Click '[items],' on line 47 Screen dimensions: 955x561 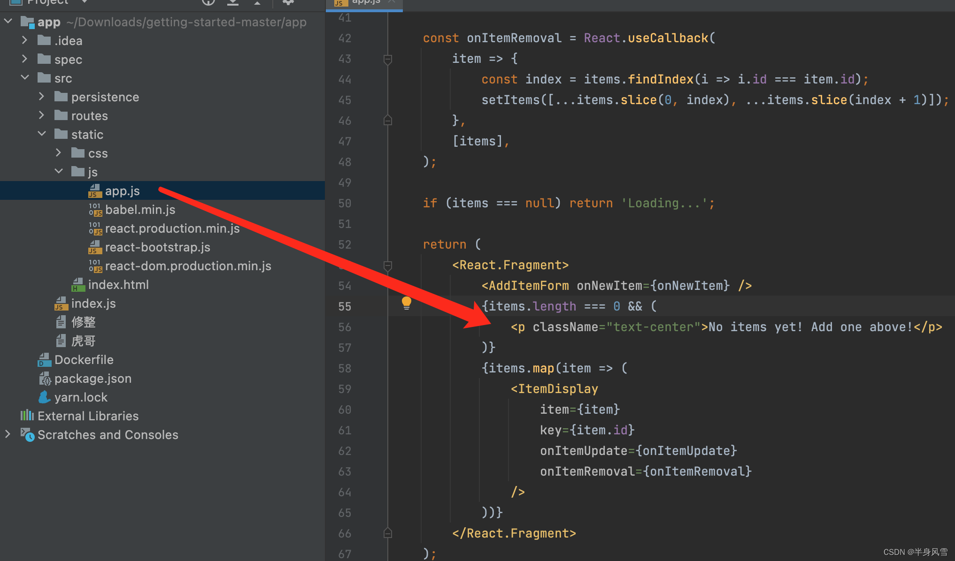point(481,141)
